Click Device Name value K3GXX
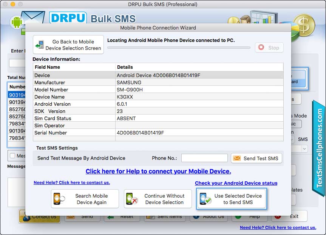326x235 pixels. [x=125, y=97]
